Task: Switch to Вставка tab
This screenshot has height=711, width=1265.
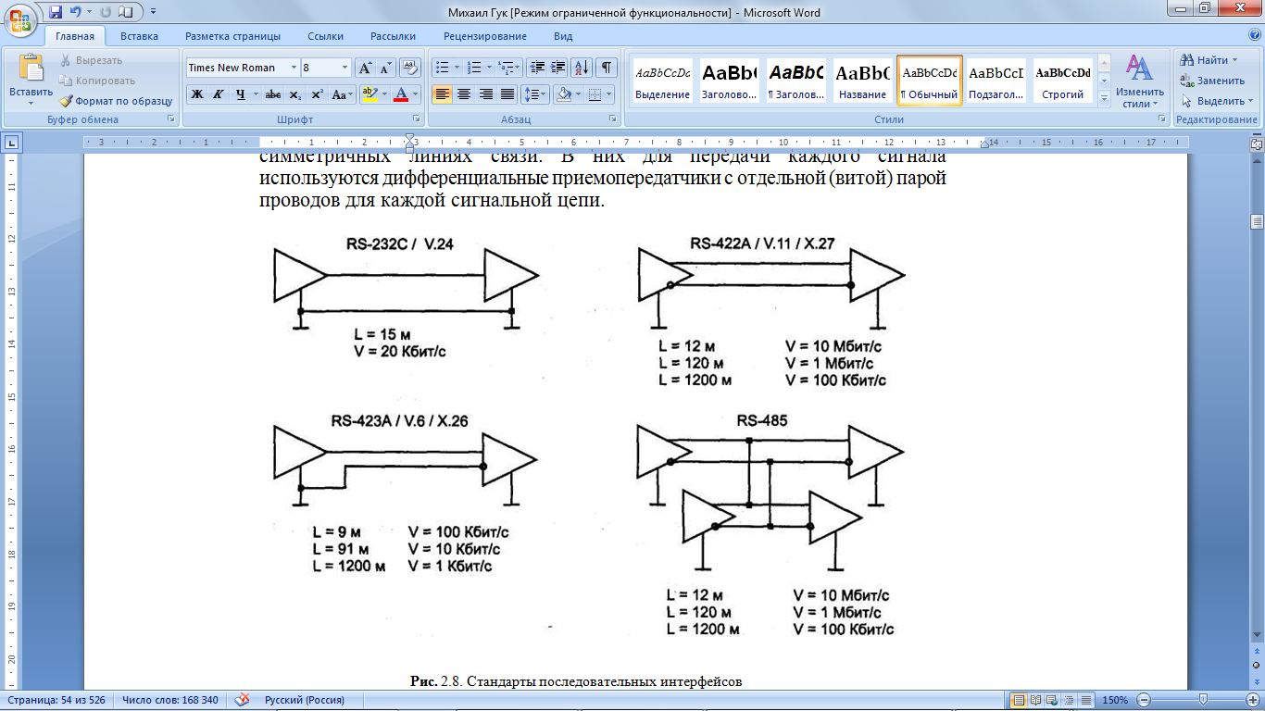Action: (139, 36)
